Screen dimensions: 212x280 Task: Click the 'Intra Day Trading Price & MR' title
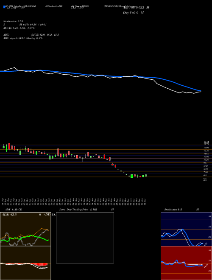pyautogui.click(x=78, y=210)
